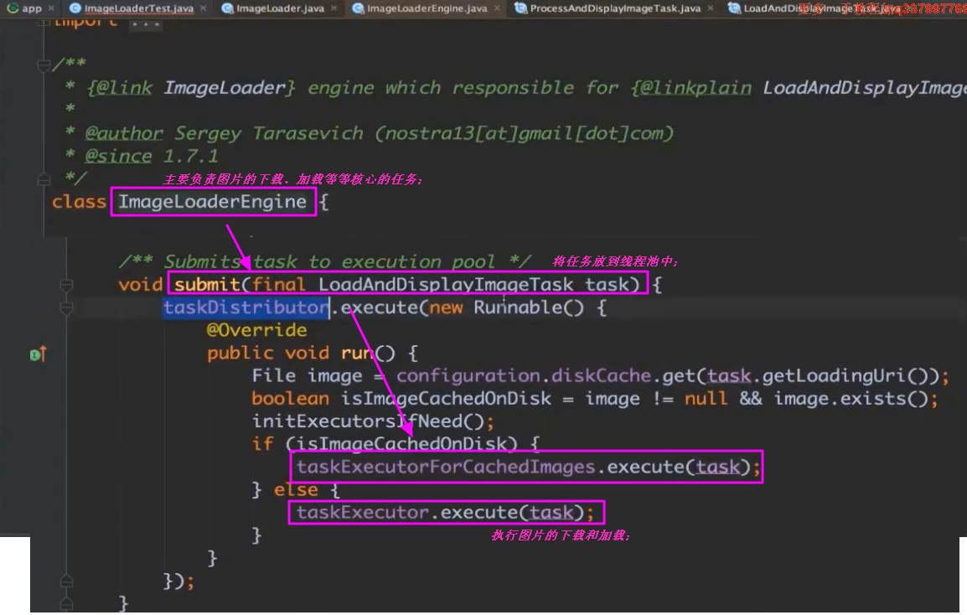This screenshot has height=615, width=967.
Task: Click the ProcessAndDisplayImageTask.java tab icon
Action: [520, 8]
